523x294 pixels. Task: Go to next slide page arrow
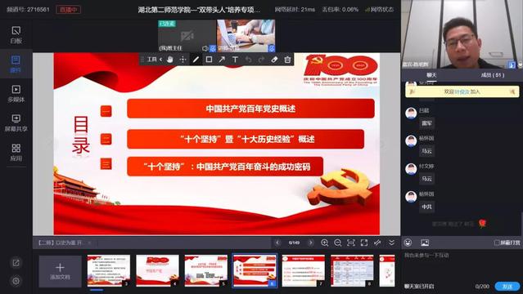(311, 243)
